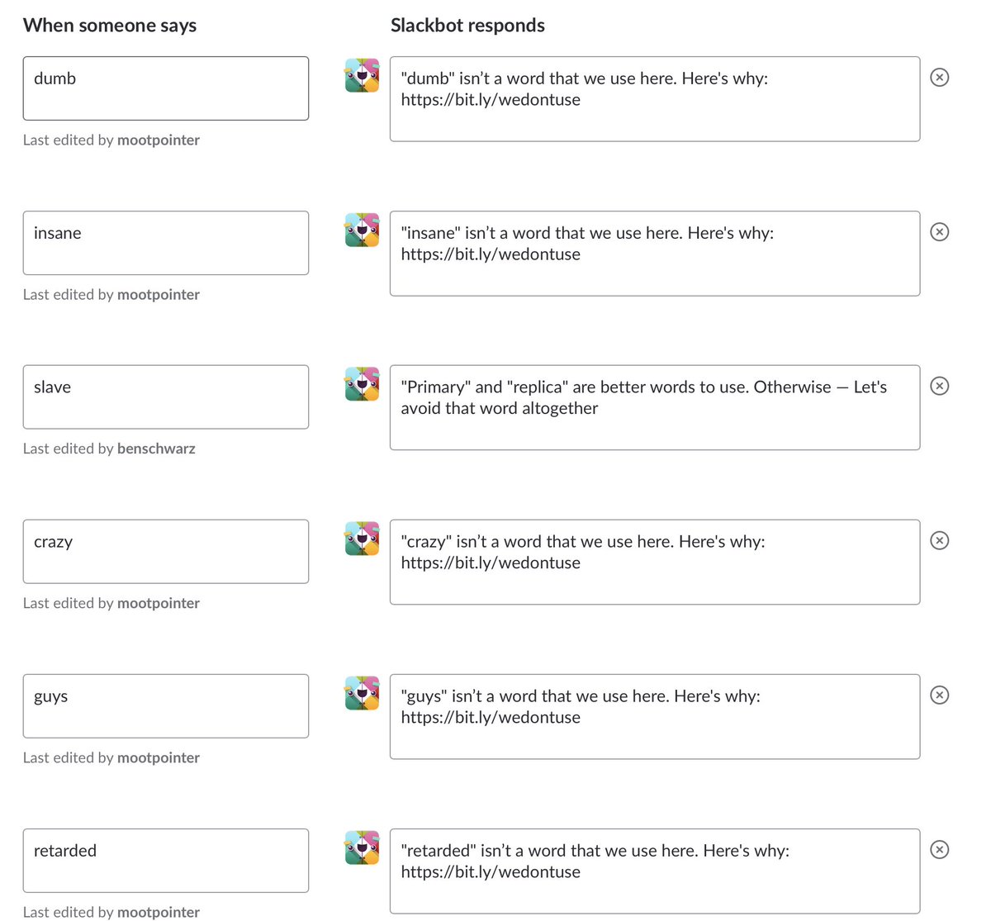This screenshot has height=921, width=991.
Task: Delete the "dumb" Slackbot response
Action: 939,78
